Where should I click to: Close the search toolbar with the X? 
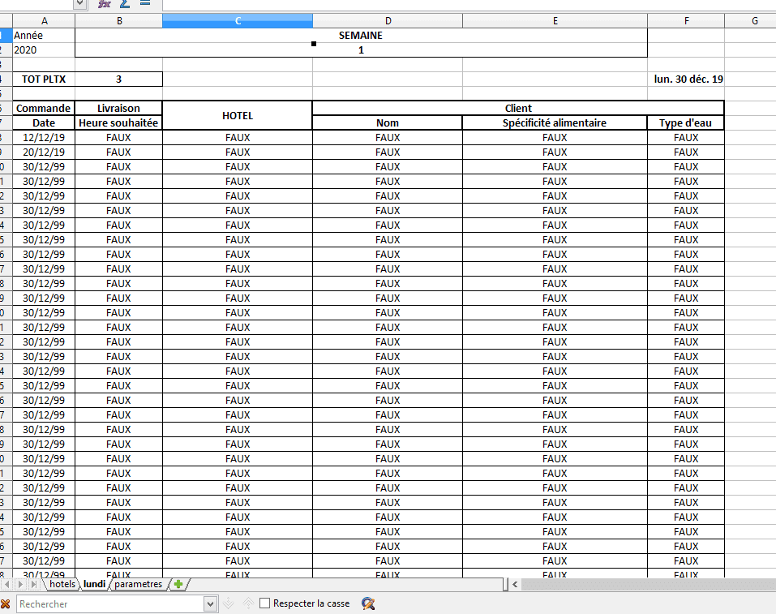5,603
